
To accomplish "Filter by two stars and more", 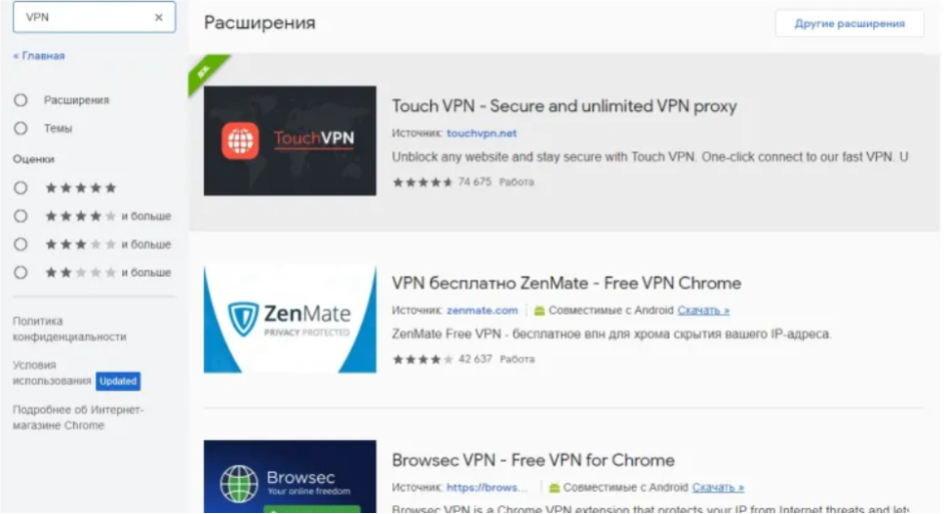I will tap(20, 272).
